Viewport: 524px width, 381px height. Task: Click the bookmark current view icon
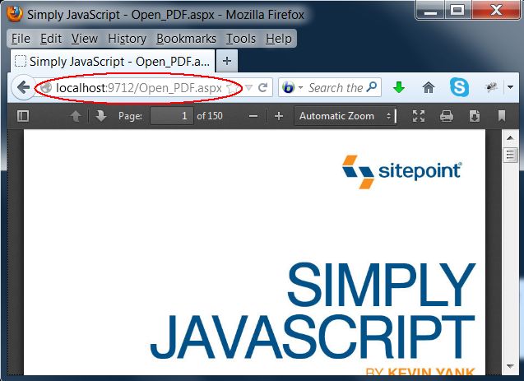click(501, 116)
